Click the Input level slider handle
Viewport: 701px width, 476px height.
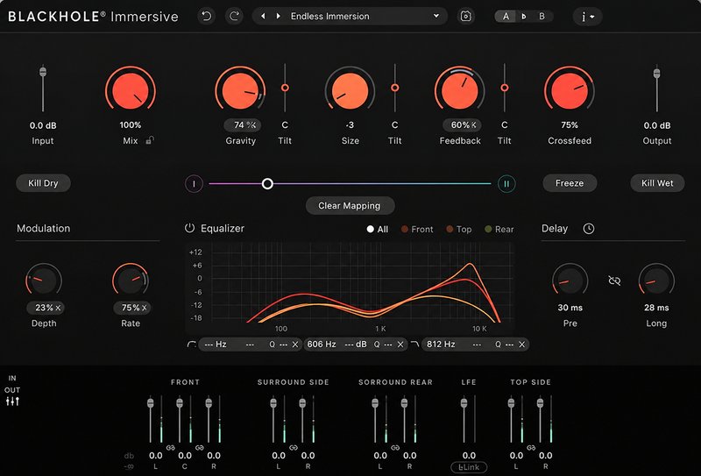coord(43,72)
